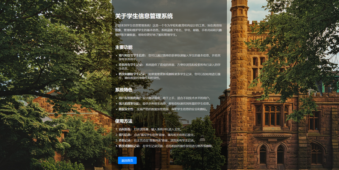Click the 返回首页 button
This screenshot has height=170, width=339.
(128, 160)
